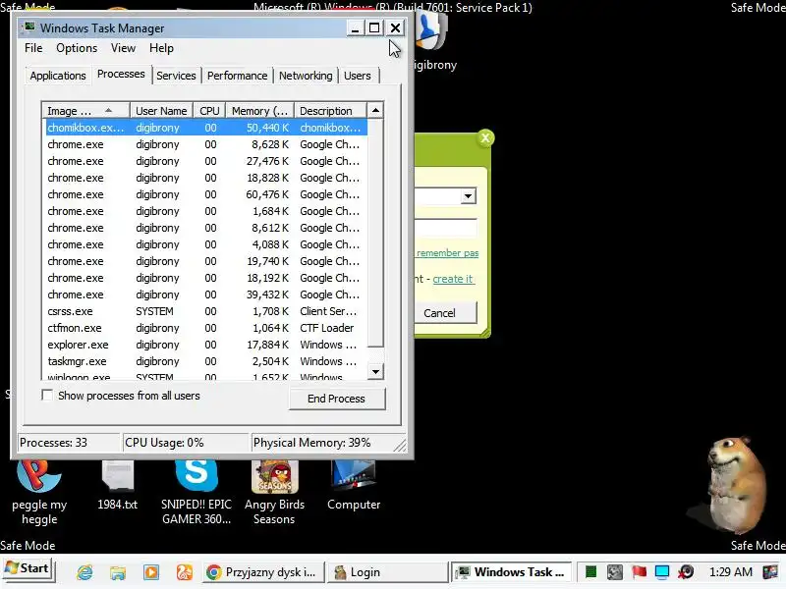Viewport: 786px width, 589px height.
Task: Launch Windows Media Player from taskbar
Action: click(151, 572)
